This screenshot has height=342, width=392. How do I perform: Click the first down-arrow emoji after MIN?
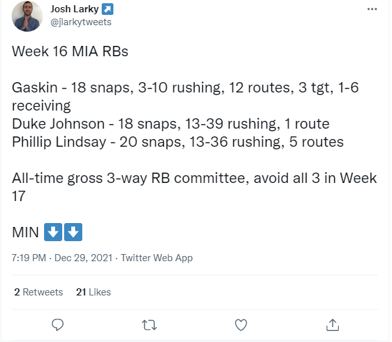(x=53, y=232)
